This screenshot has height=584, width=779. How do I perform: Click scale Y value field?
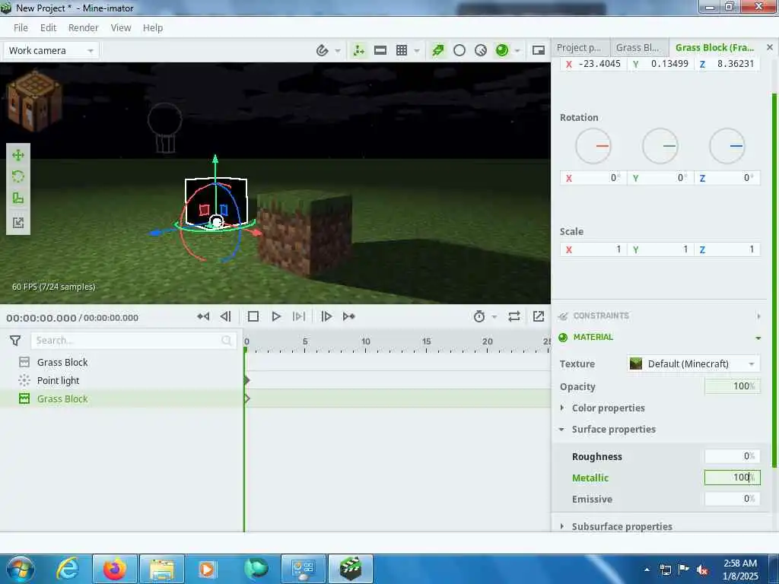tap(660, 249)
